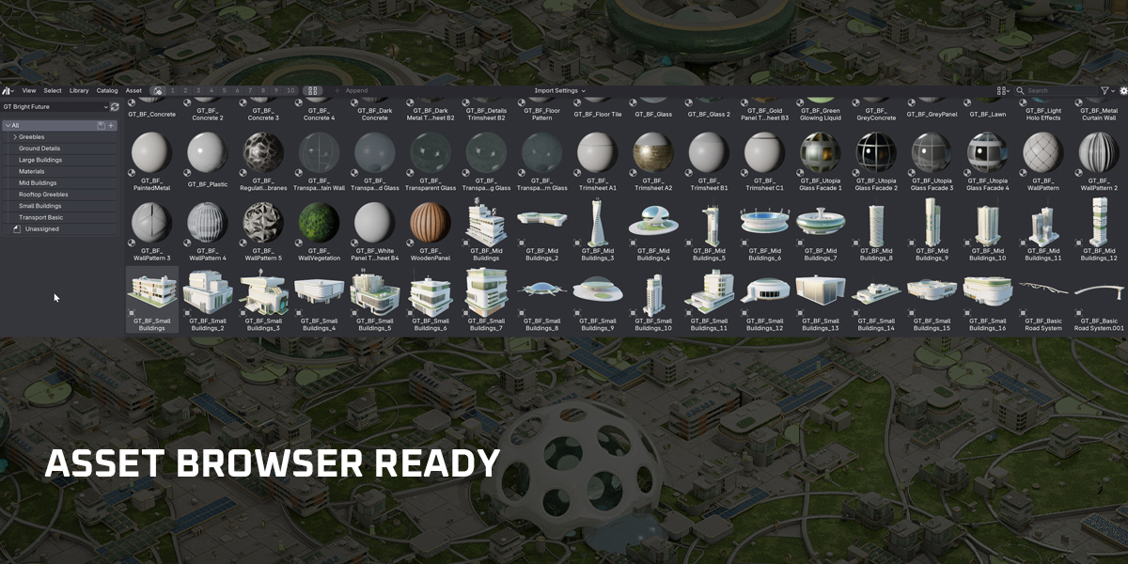Select GT_BF_Mid Buildings_3 tower asset
This screenshot has width=1128, height=564.
pos(597,222)
